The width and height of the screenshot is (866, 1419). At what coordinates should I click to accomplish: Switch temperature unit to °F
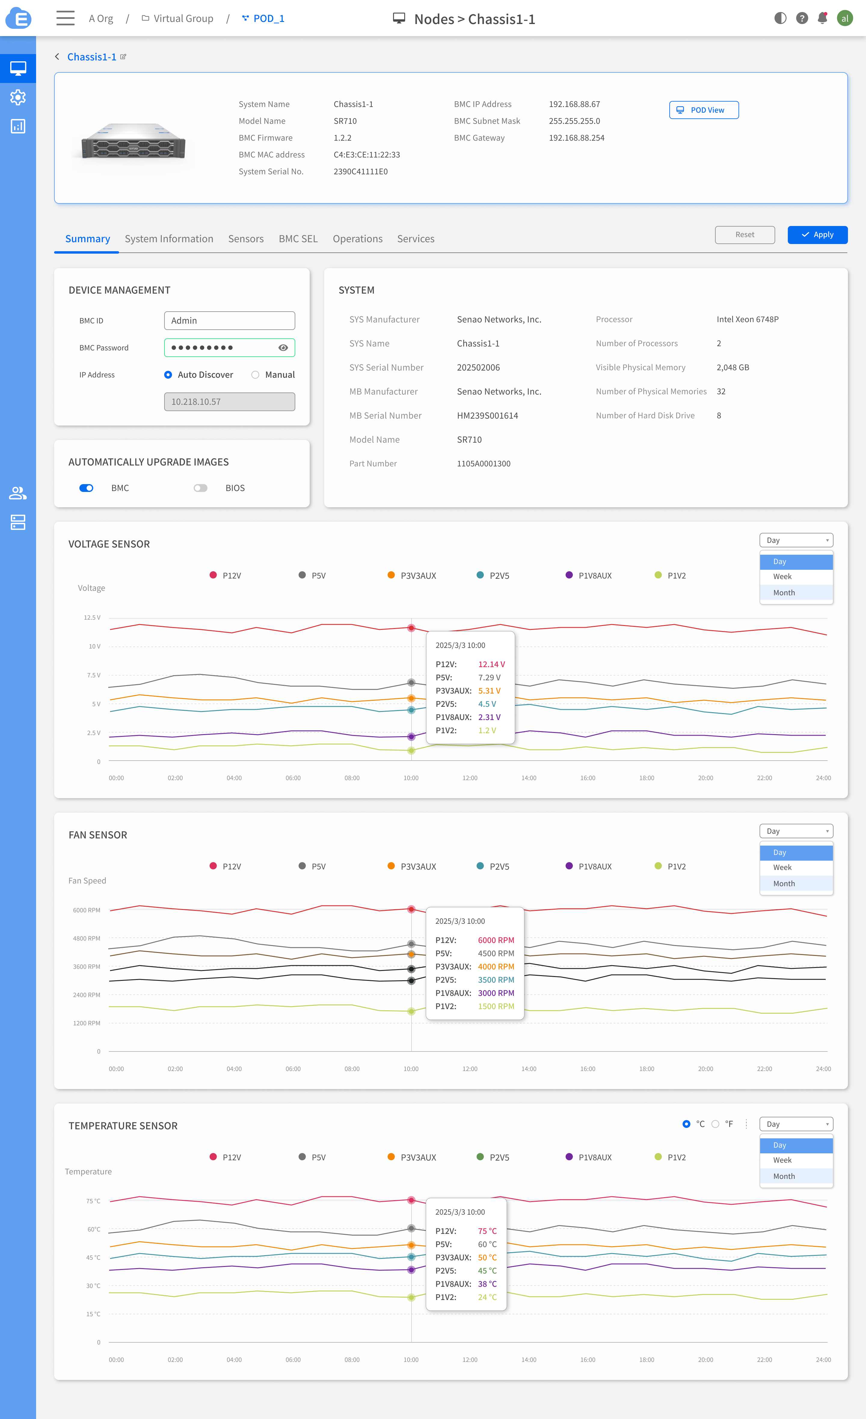tap(715, 1124)
